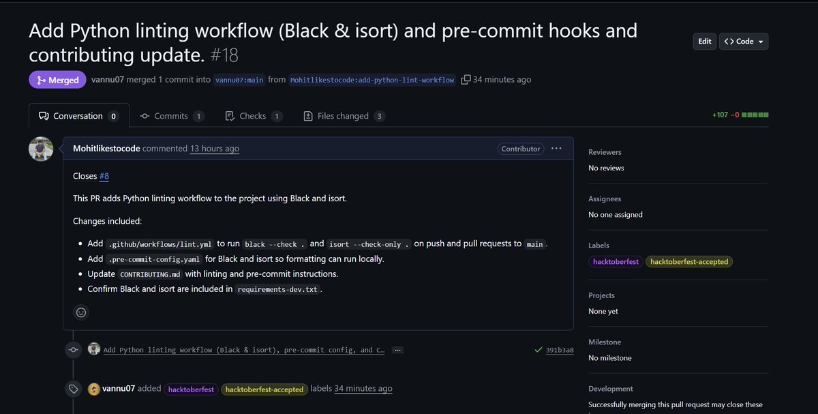
Task: Open the comment's three-dot options menu
Action: point(556,148)
